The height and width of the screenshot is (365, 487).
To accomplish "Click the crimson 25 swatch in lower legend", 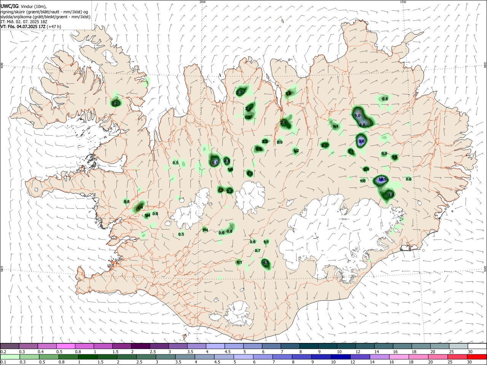I will click(458, 357).
